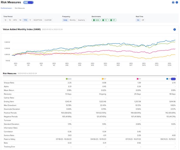This screenshot has width=180, height=150.
Task: Switch time period to 1Y
Action: (x=30, y=20)
